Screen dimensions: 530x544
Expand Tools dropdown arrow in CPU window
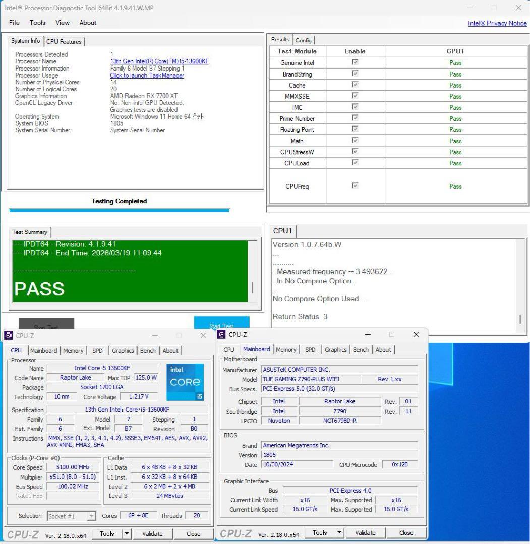point(127,533)
